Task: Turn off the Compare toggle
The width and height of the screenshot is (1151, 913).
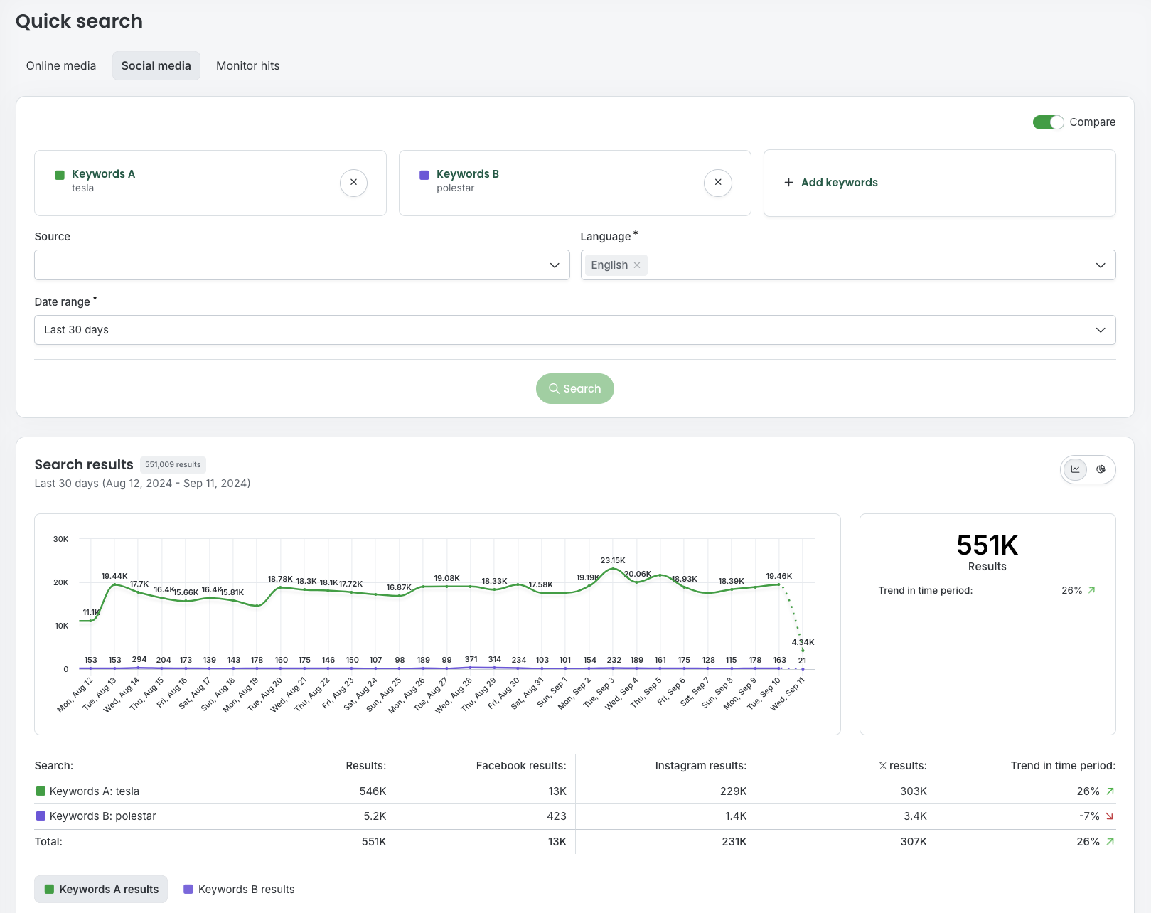Action: click(1048, 122)
